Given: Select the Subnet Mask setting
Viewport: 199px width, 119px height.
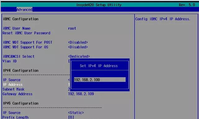Looking at the screenshot, I should [x=13, y=89].
